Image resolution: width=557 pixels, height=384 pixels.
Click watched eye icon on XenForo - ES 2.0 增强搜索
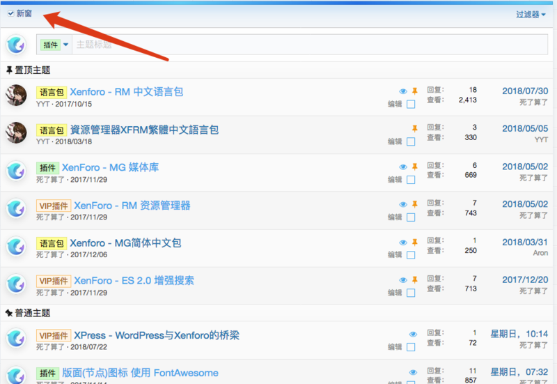[403, 280]
